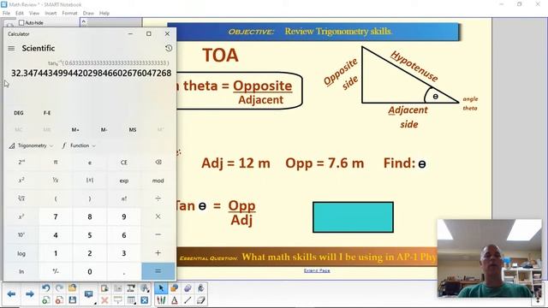Delete page with red circle page icon
548x308 pixels.
59,300
